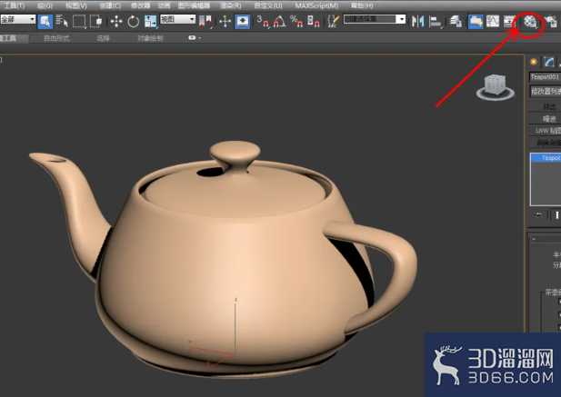The width and height of the screenshot is (561, 397).
Task: Open Edit Named Selection Sets
Action: pyautogui.click(x=333, y=22)
